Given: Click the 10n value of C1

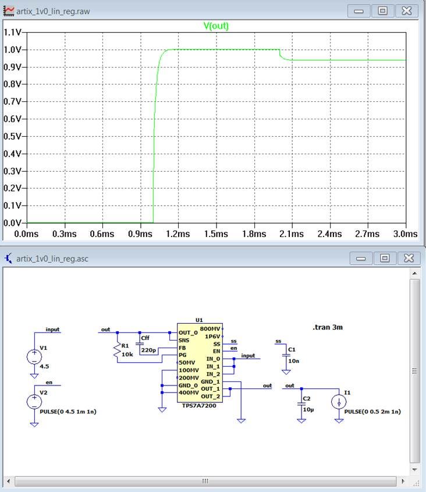Looking at the screenshot, I should (294, 361).
